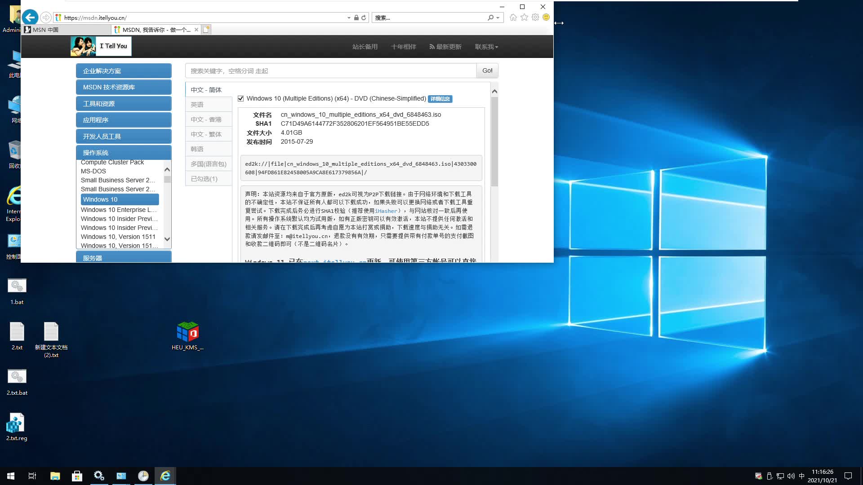Click Internet Explorer taskbar icon

[x=165, y=476]
